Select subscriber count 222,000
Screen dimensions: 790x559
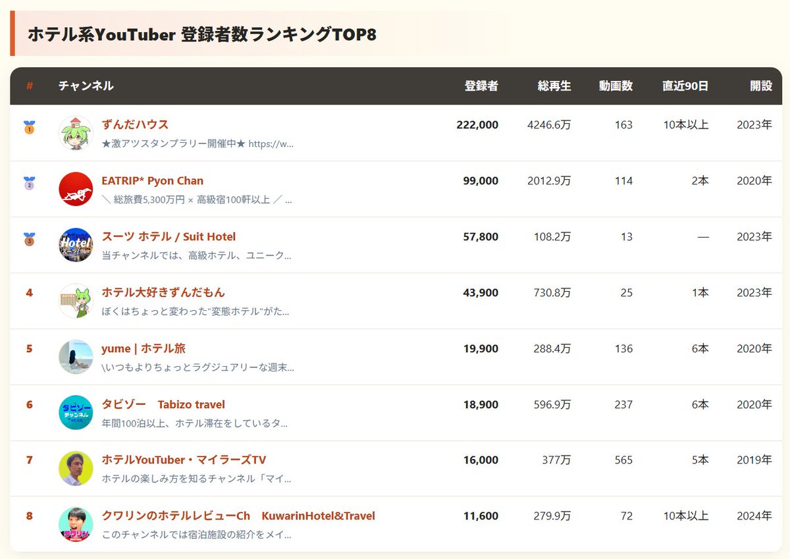pos(477,124)
